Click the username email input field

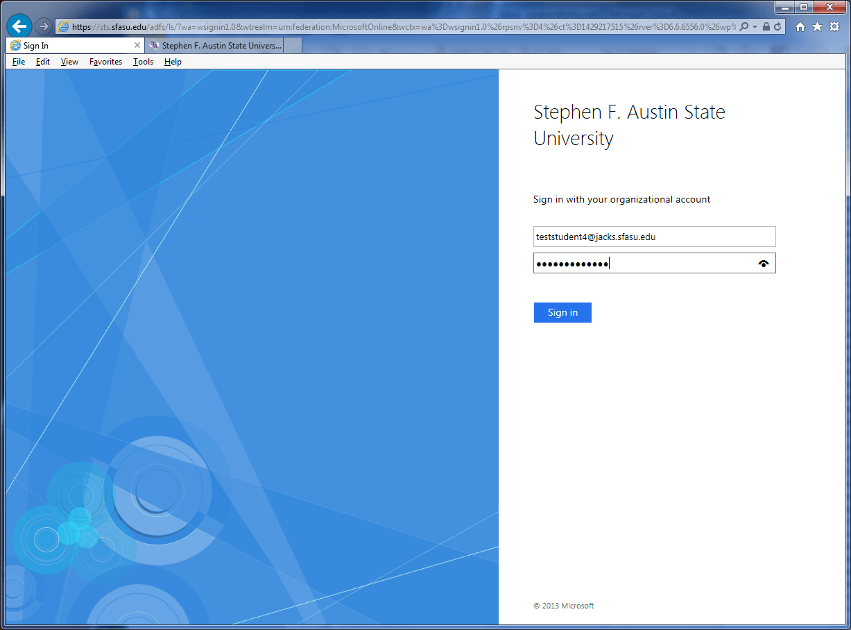click(x=654, y=237)
